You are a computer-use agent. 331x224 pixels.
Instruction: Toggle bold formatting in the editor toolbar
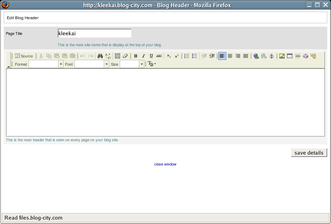pyautogui.click(x=135, y=56)
